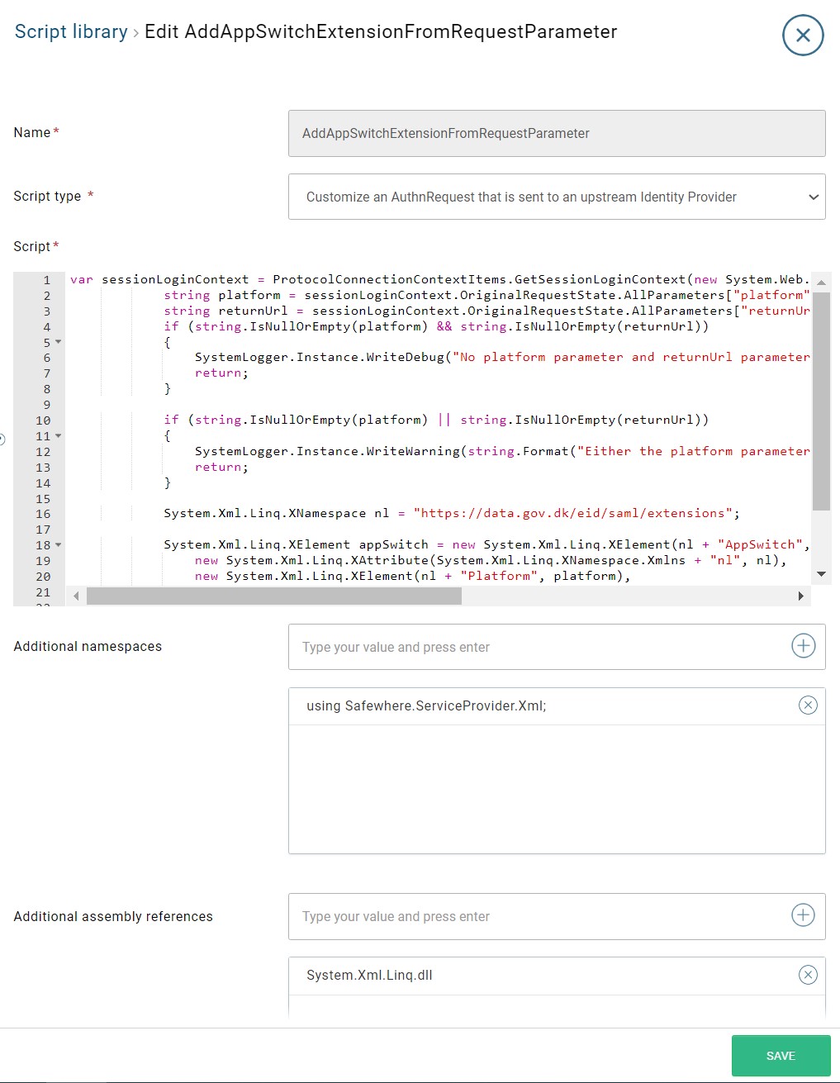Close the script editor dialog
This screenshot has height=1083, width=840.
(802, 36)
